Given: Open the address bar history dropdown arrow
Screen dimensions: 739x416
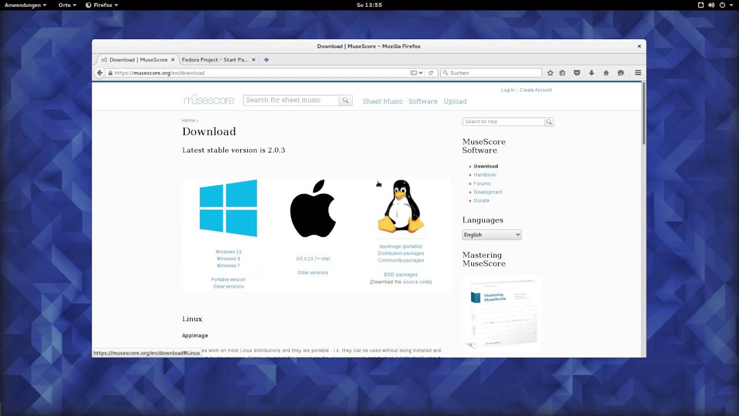Looking at the screenshot, I should tap(421, 73).
